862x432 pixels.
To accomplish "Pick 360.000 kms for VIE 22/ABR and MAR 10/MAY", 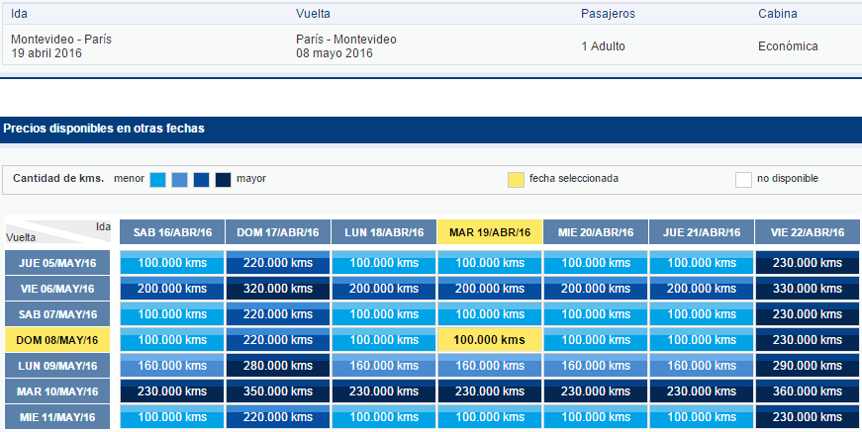I will [807, 391].
